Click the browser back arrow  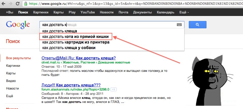coord(3,3)
